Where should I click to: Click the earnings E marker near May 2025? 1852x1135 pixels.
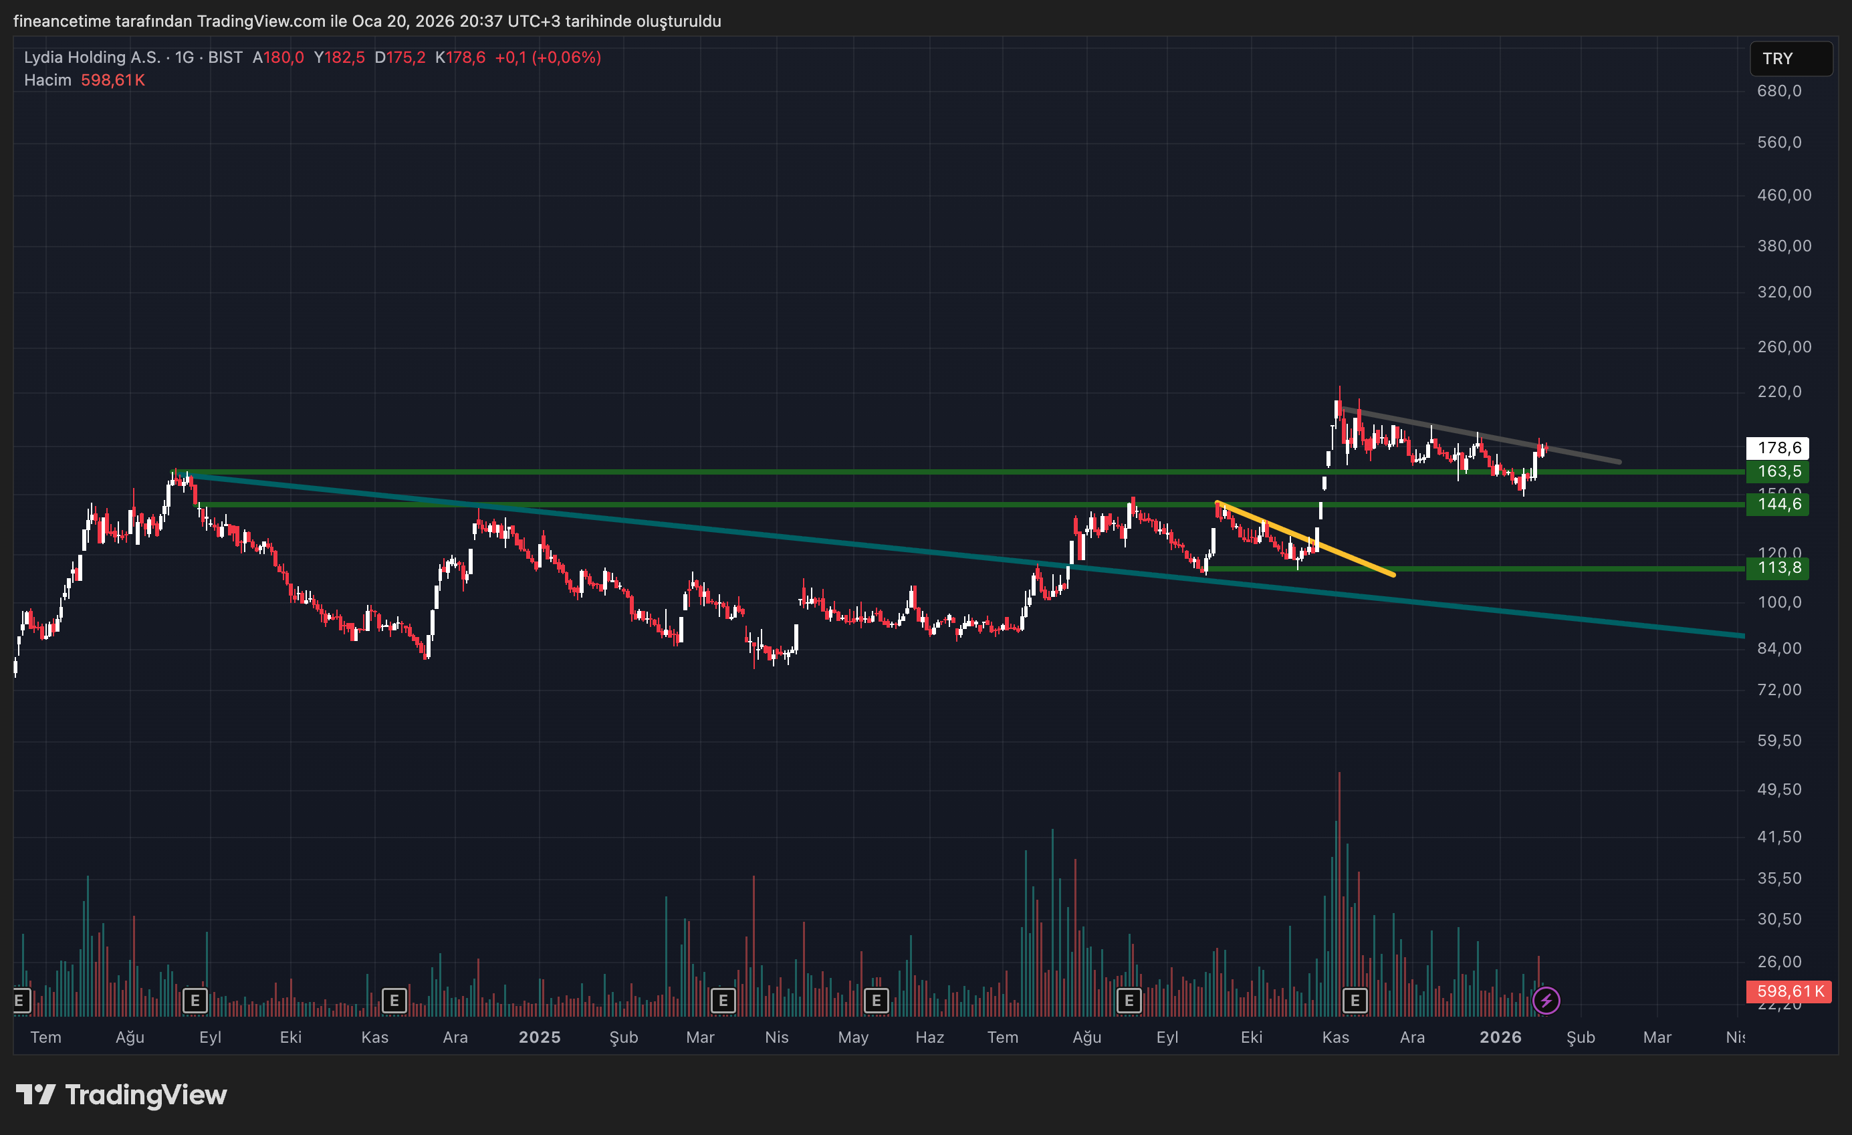876,1001
